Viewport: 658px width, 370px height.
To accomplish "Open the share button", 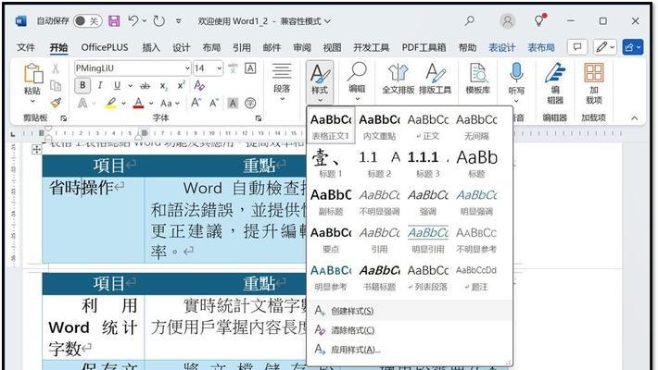I will (x=633, y=47).
